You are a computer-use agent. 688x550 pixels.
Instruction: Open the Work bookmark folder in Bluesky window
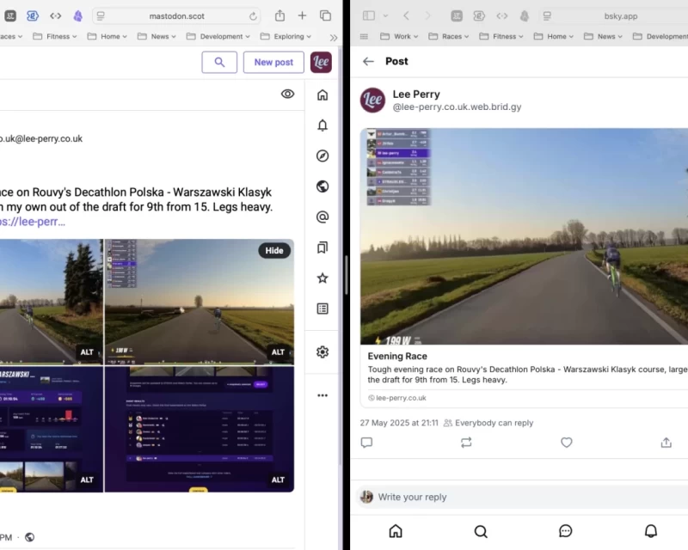click(x=402, y=36)
